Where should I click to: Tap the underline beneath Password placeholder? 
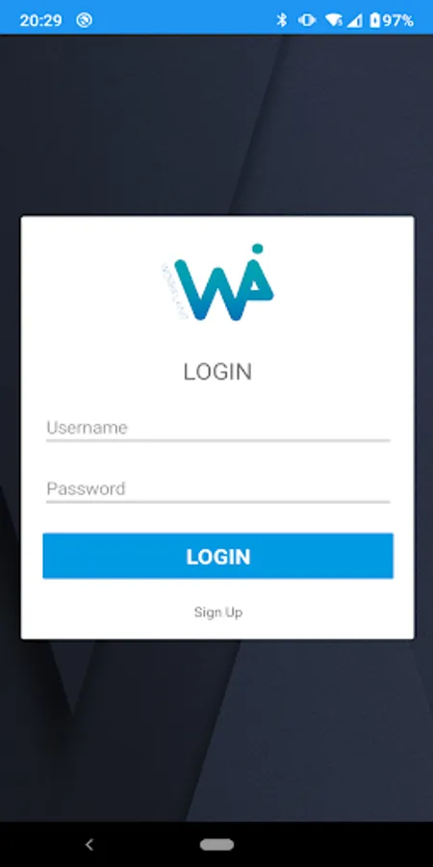[218, 502]
